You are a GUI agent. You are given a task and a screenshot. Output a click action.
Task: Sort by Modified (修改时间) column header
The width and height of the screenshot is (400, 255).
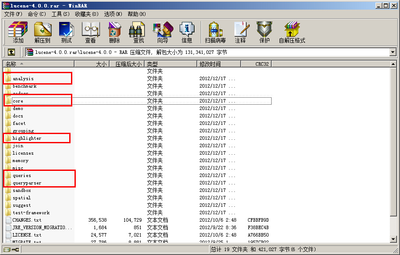coord(219,64)
